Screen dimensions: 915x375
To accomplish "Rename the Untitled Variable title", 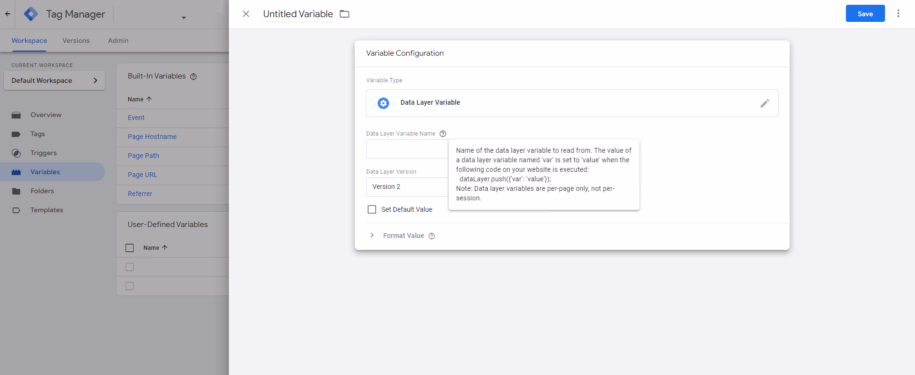I will 298,14.
